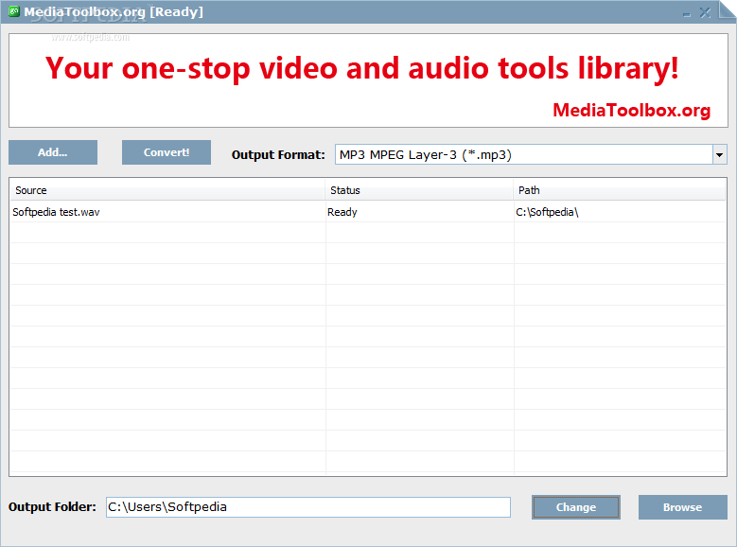737x547 pixels.
Task: Click the Source column header
Action: [x=167, y=190]
